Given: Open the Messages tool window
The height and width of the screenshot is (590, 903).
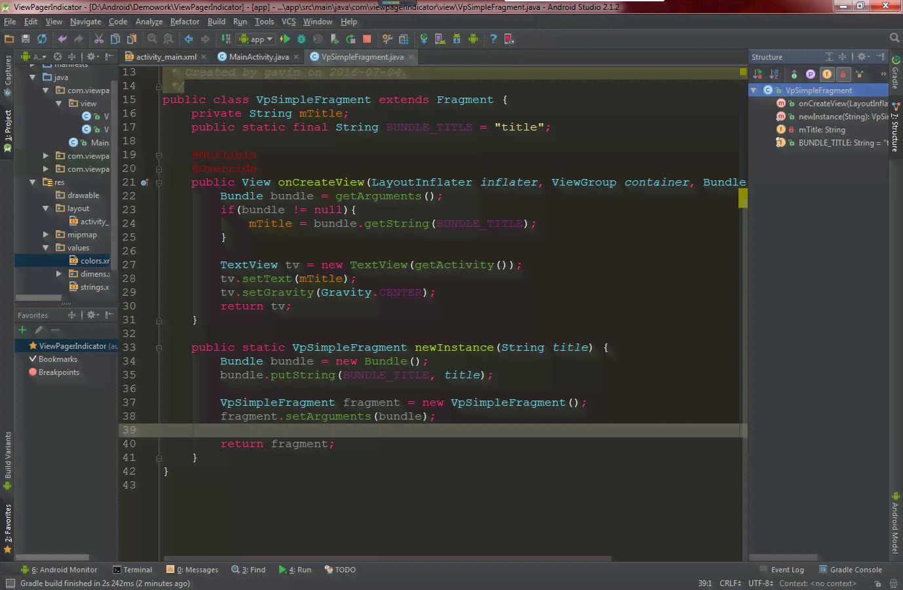Looking at the screenshot, I should pyautogui.click(x=193, y=570).
